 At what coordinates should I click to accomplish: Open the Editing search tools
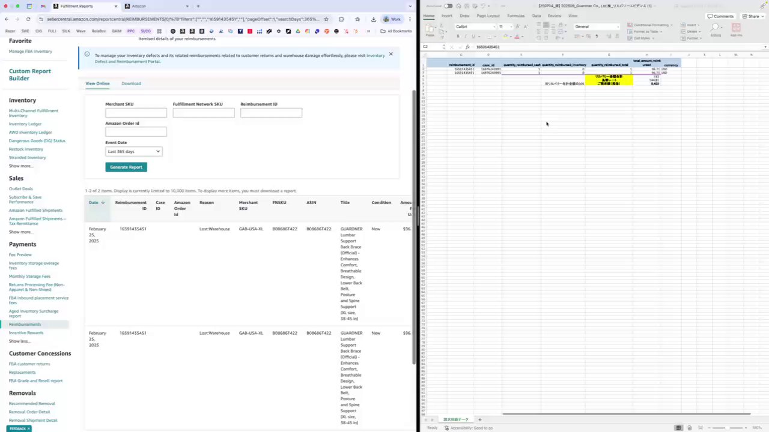716,29
